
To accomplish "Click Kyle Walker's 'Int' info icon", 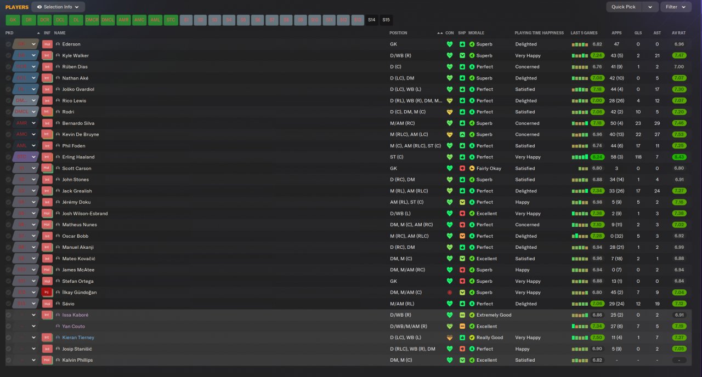I will pos(47,55).
